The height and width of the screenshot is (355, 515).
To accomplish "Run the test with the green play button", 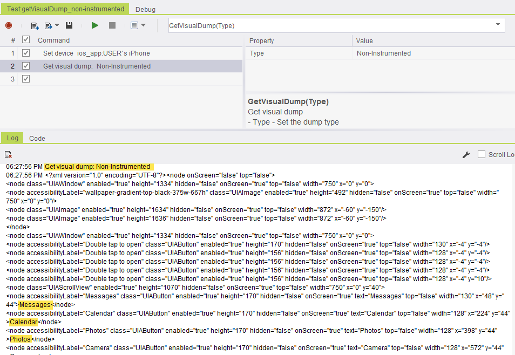I will click(95, 25).
